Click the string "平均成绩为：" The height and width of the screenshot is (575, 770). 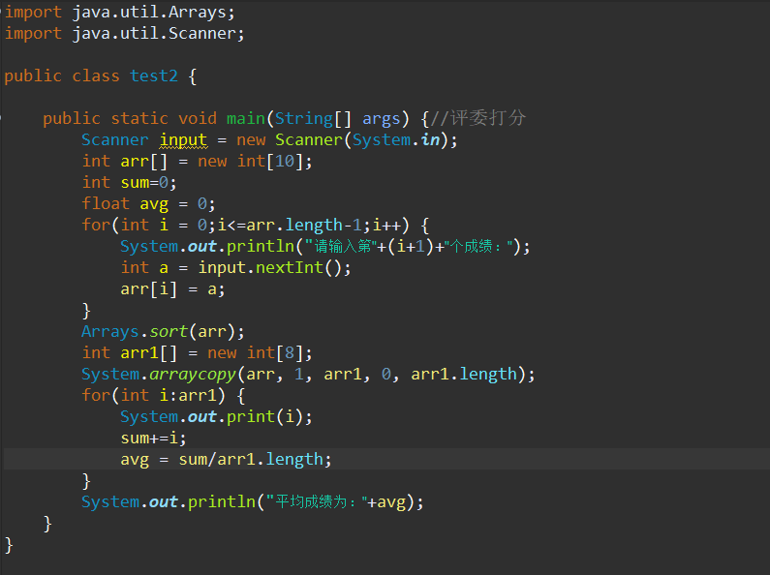317,501
